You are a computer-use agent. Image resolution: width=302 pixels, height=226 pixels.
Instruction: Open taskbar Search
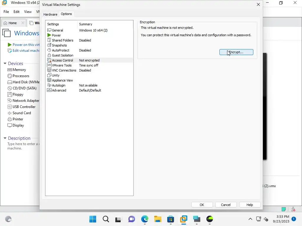(106, 219)
